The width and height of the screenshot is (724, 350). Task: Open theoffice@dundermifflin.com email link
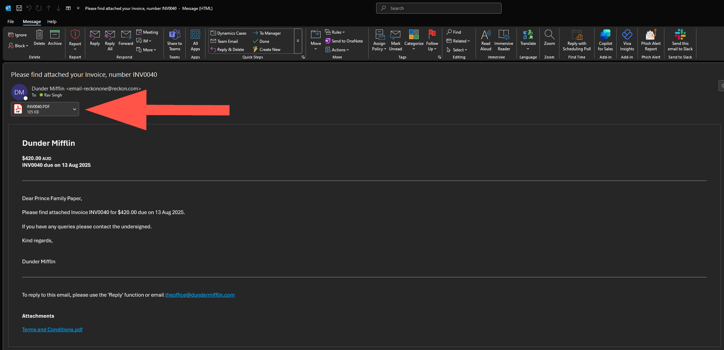tap(200, 295)
